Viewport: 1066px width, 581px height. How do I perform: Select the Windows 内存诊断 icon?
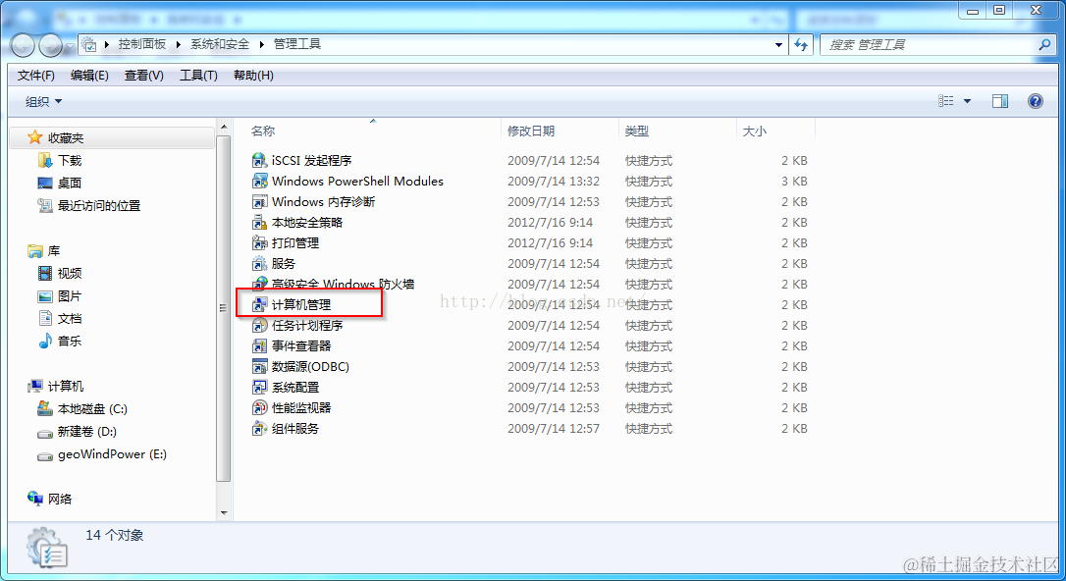(x=259, y=202)
